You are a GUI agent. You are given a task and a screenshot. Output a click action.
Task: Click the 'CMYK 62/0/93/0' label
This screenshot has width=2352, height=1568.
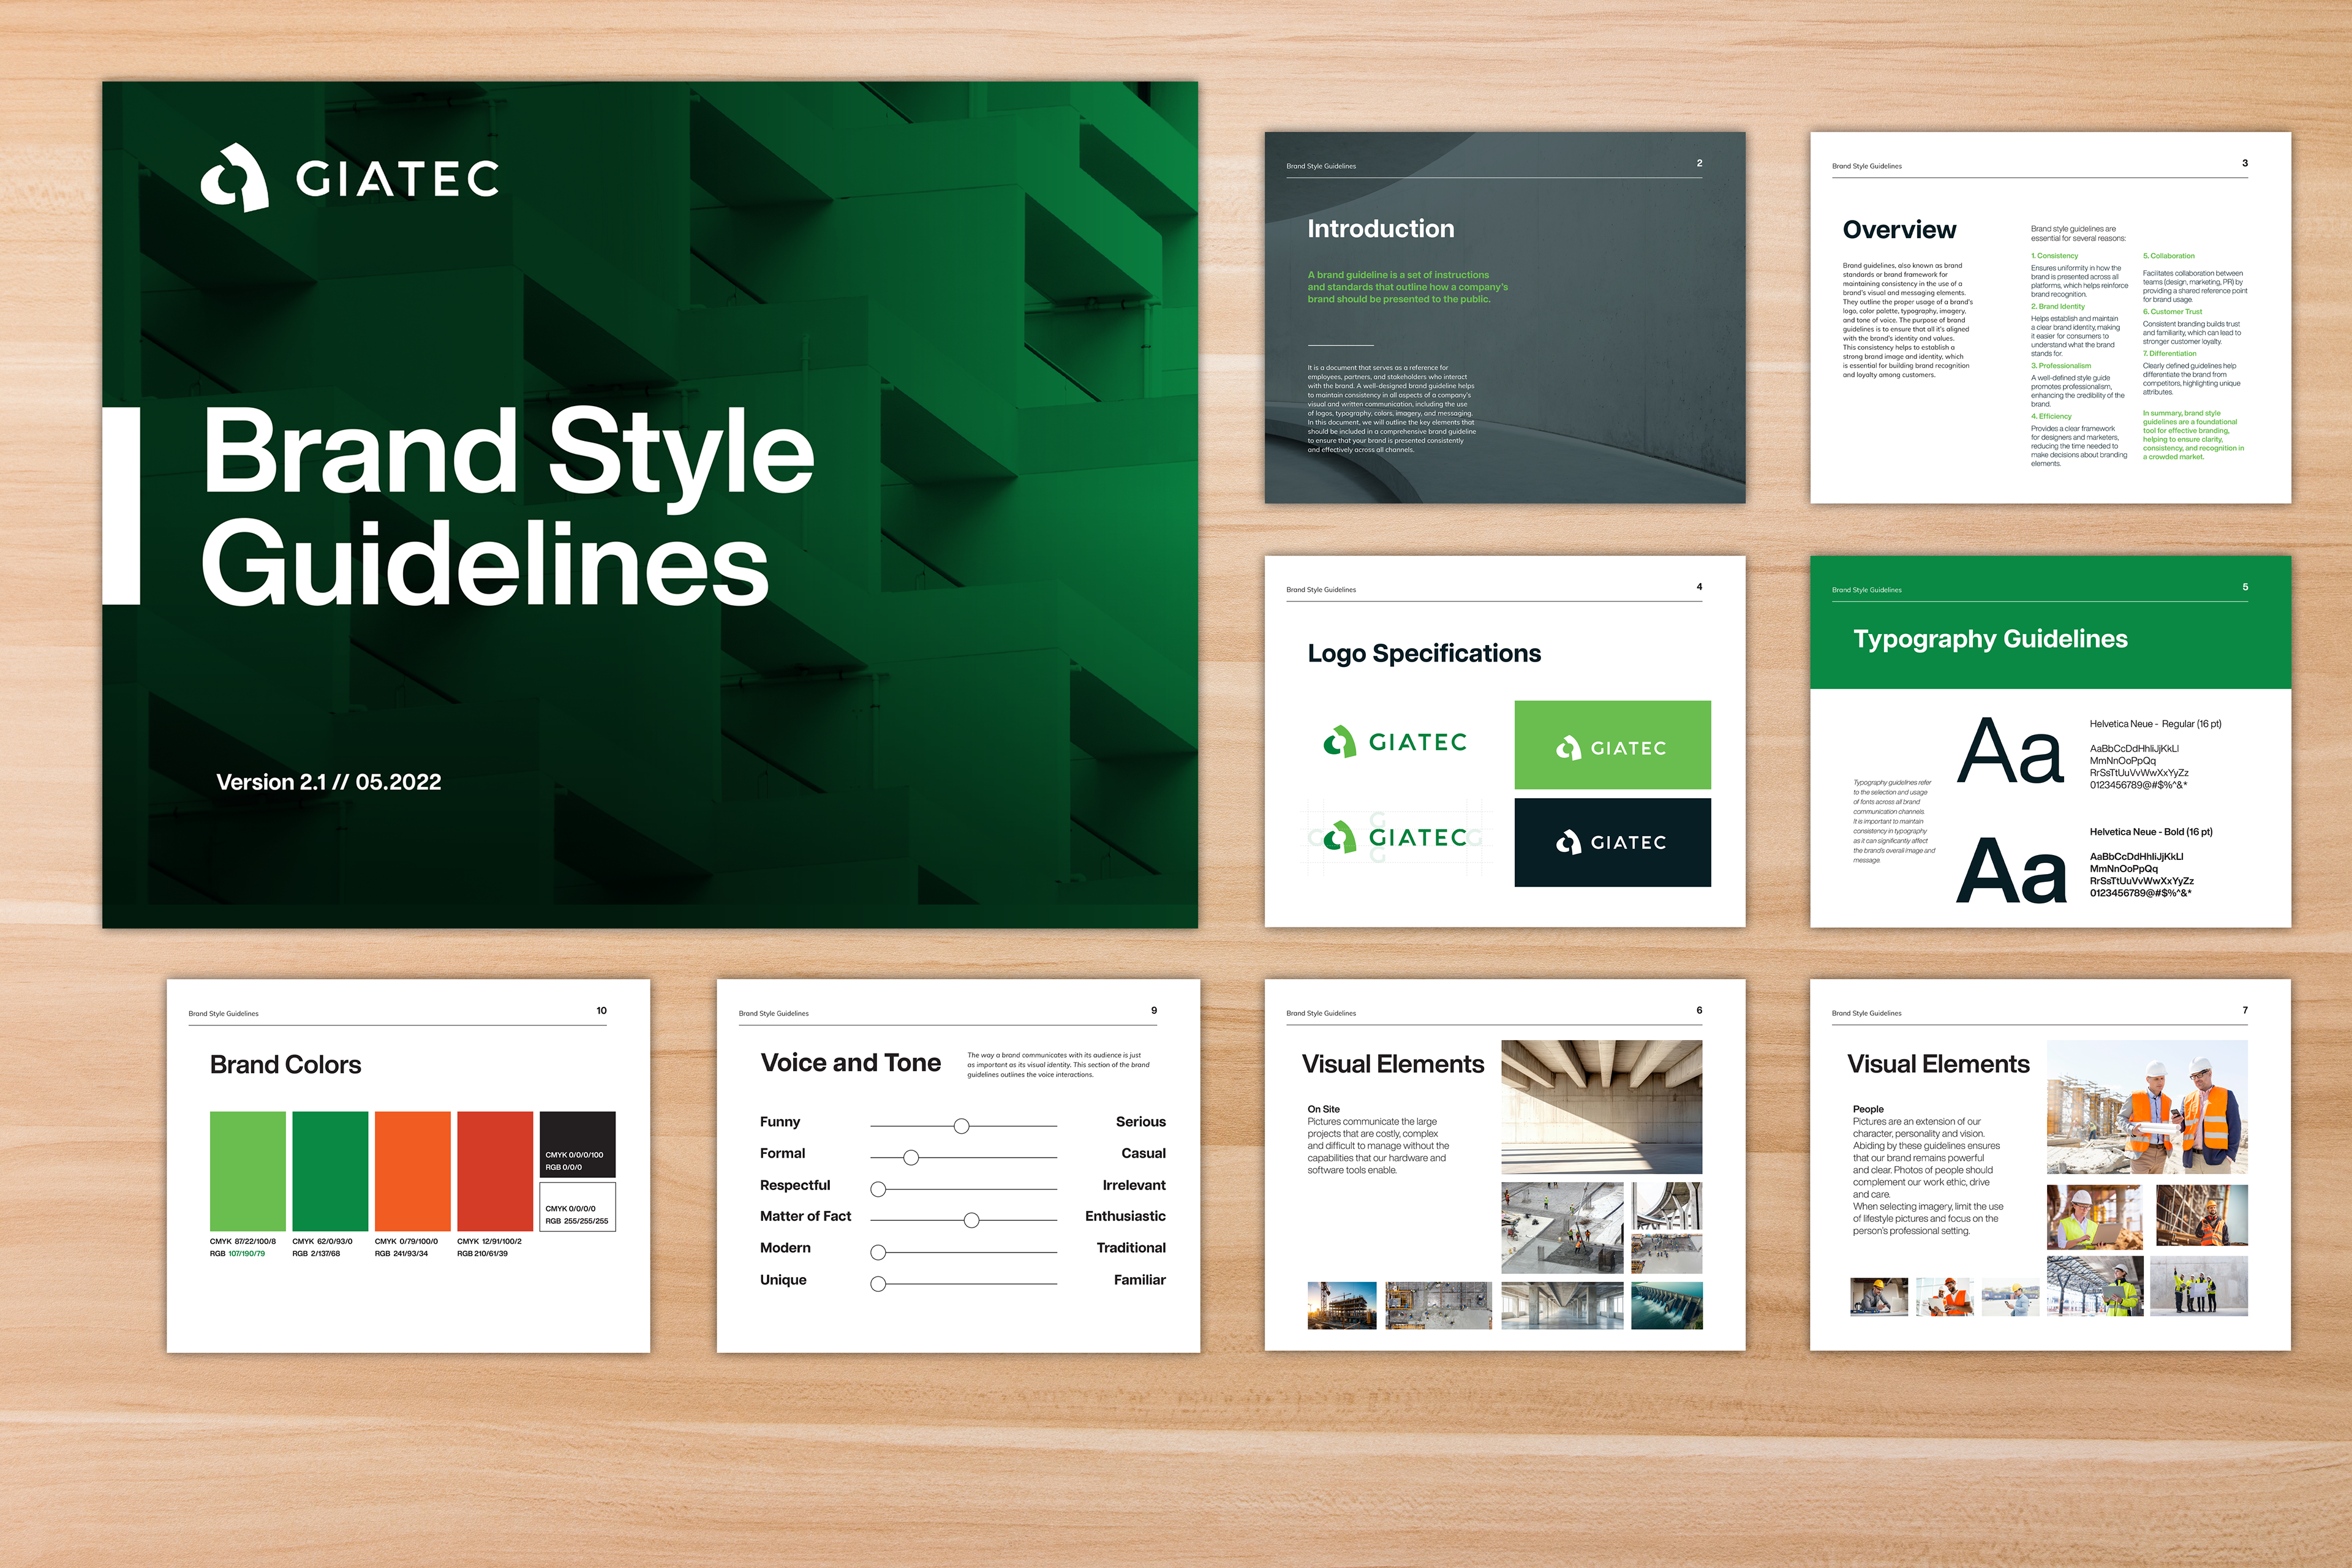[322, 1241]
